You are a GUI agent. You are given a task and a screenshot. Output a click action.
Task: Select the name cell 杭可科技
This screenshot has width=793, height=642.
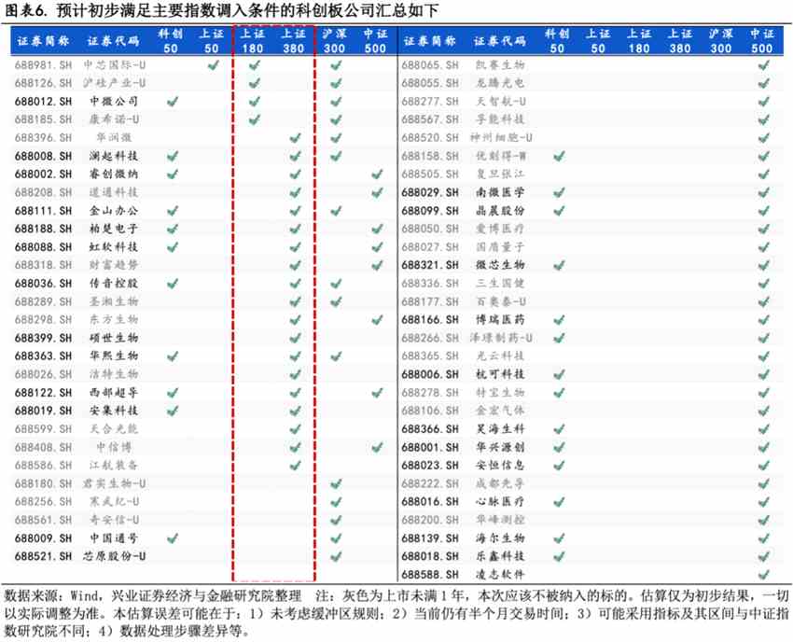(x=500, y=374)
